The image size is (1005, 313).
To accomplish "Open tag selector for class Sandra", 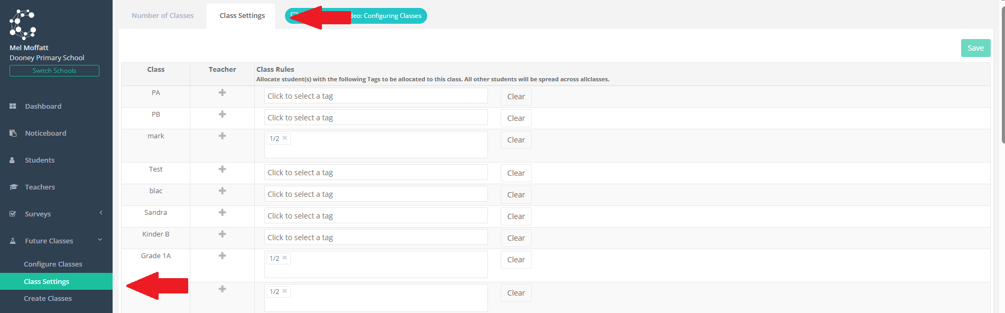I will point(376,216).
